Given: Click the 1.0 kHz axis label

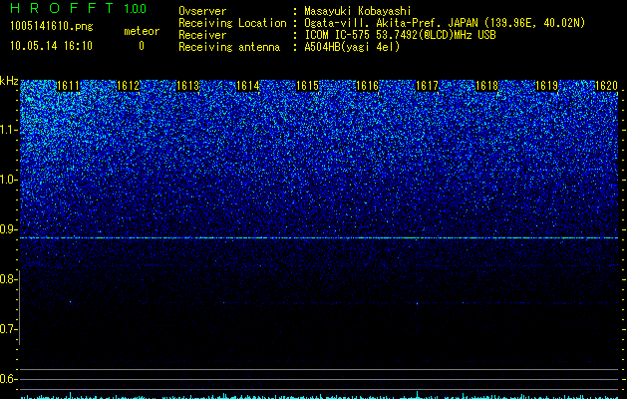Looking at the screenshot, I should tap(9, 180).
